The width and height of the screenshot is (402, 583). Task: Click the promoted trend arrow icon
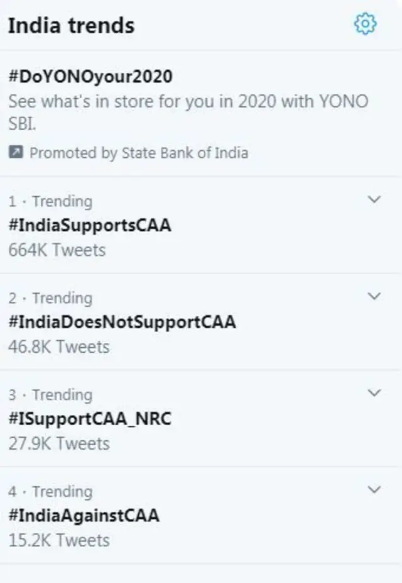(14, 152)
